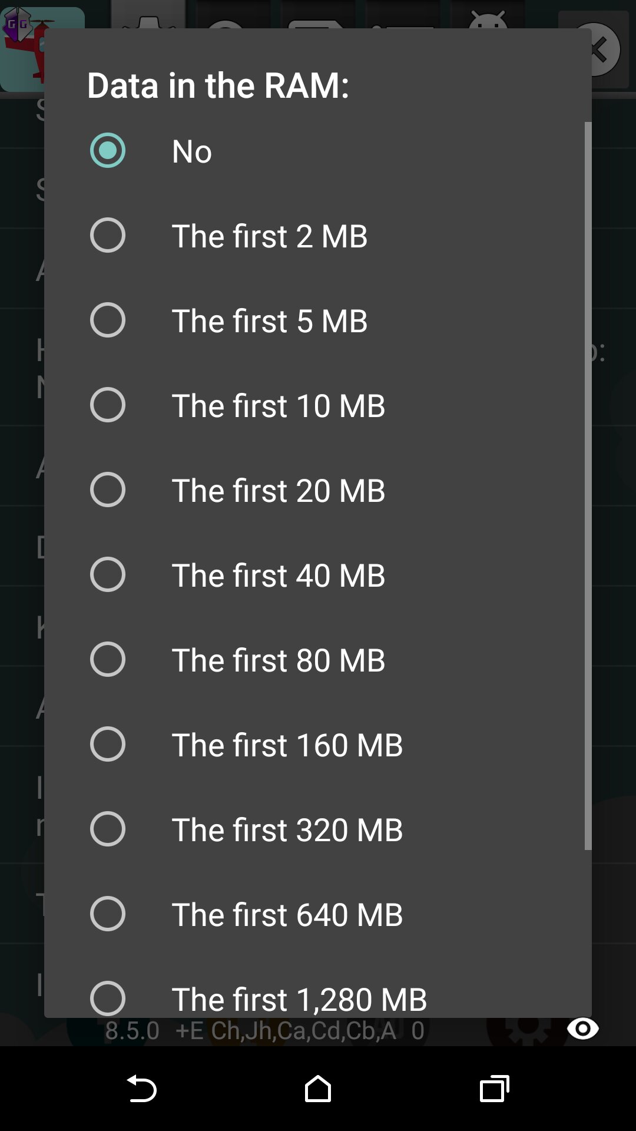Tap the "Data in the RAM:" title

tap(218, 85)
